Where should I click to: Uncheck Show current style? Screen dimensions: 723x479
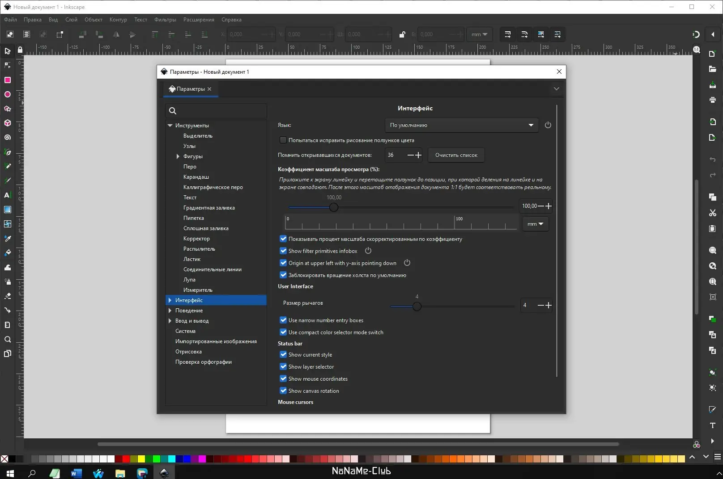pos(283,354)
